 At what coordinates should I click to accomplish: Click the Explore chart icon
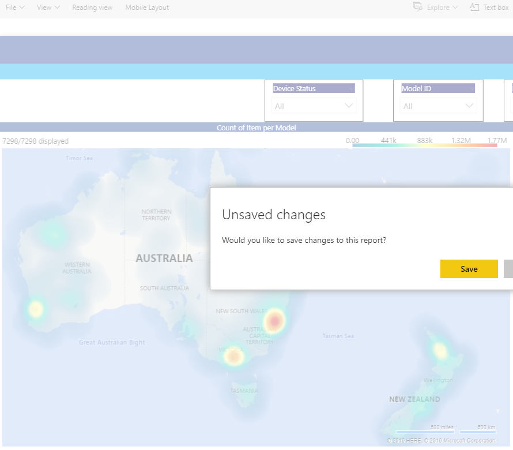click(418, 7)
